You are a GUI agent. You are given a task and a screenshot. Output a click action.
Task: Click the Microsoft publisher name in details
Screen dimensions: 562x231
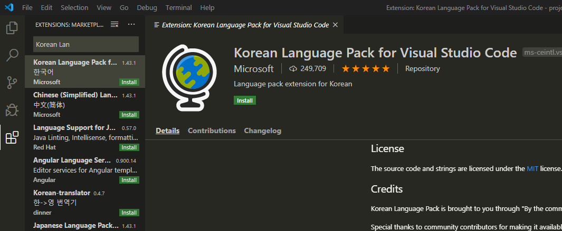(254, 68)
